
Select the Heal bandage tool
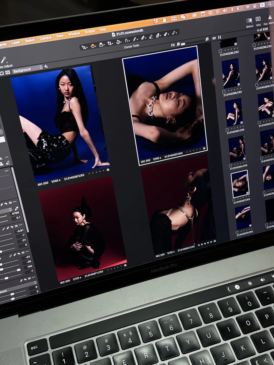pos(143,38)
